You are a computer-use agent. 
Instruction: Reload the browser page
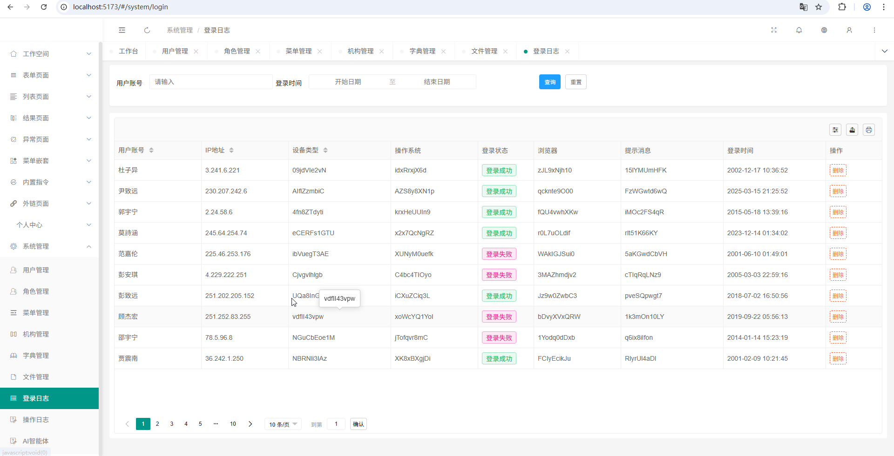[x=44, y=7]
